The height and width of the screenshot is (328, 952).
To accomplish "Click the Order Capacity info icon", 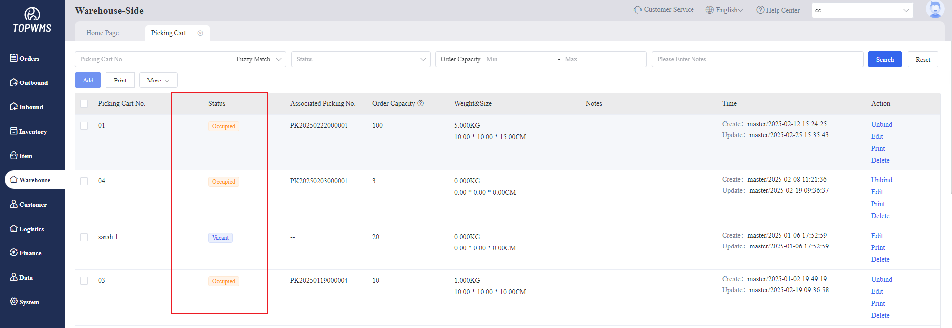I will coord(421,103).
